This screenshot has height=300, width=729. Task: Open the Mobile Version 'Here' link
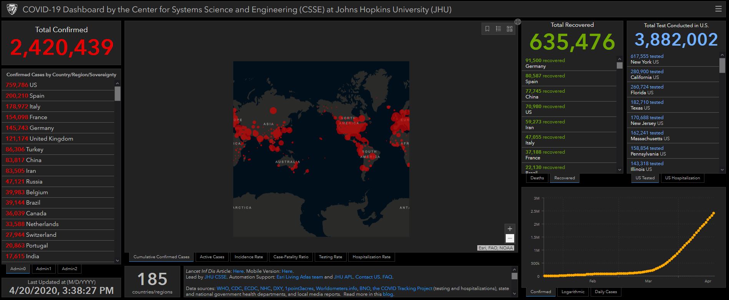pyautogui.click(x=287, y=271)
